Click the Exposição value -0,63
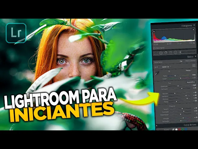Viewport: 198px width, 149px height. (194, 85)
